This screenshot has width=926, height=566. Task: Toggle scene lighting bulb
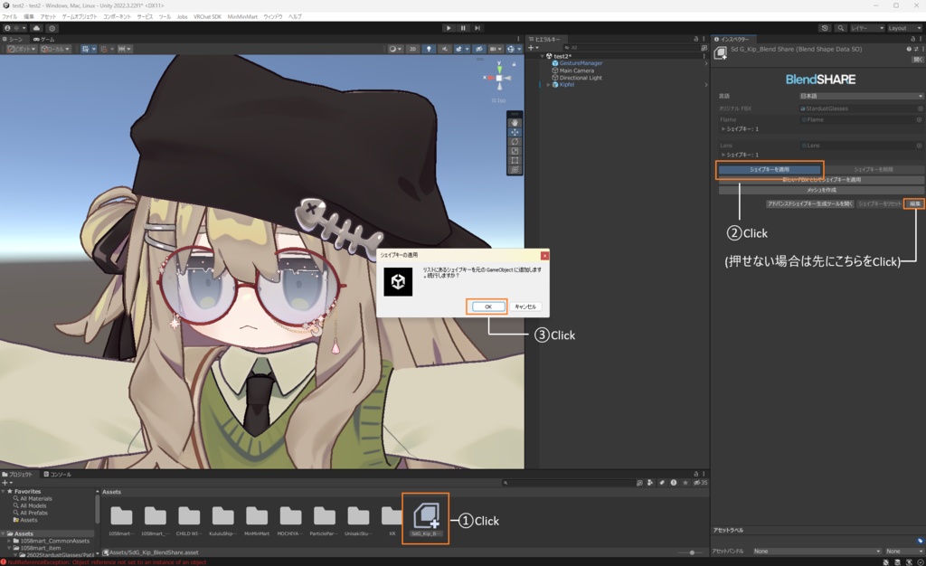[x=429, y=49]
